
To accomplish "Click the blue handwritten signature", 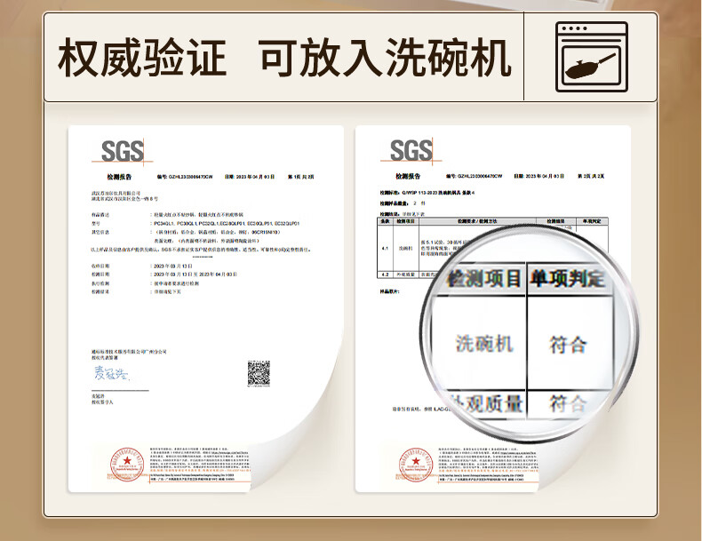I will (x=111, y=373).
